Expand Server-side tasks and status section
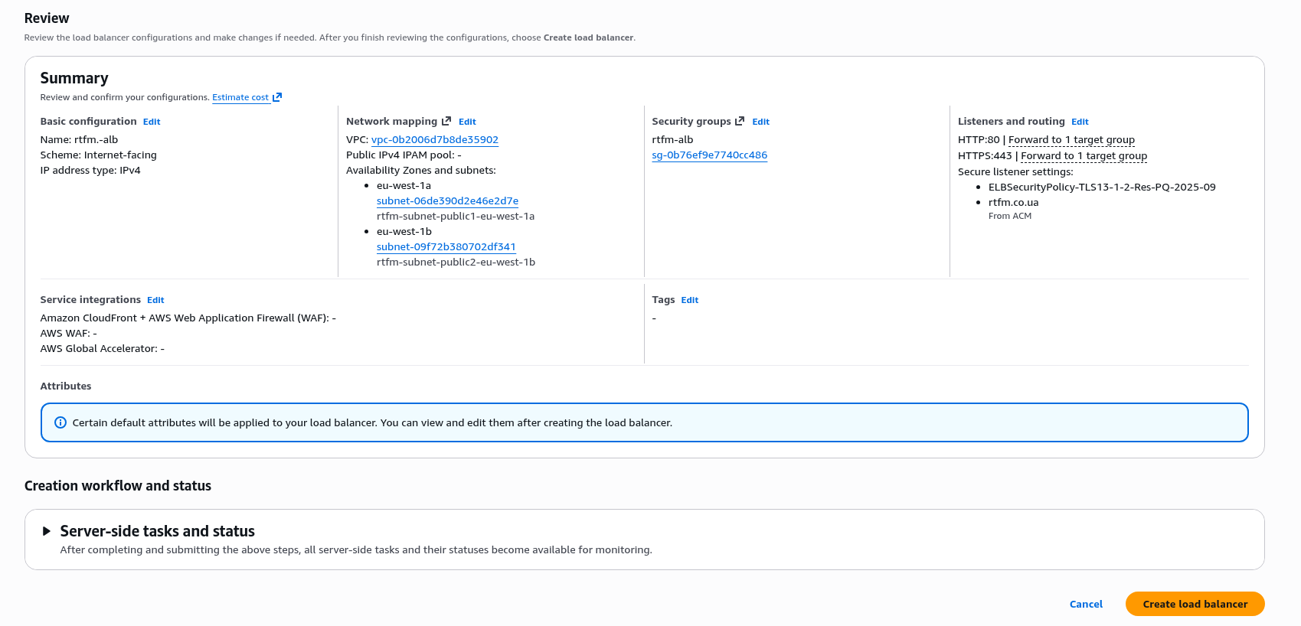The width and height of the screenshot is (1301, 626). [x=47, y=531]
